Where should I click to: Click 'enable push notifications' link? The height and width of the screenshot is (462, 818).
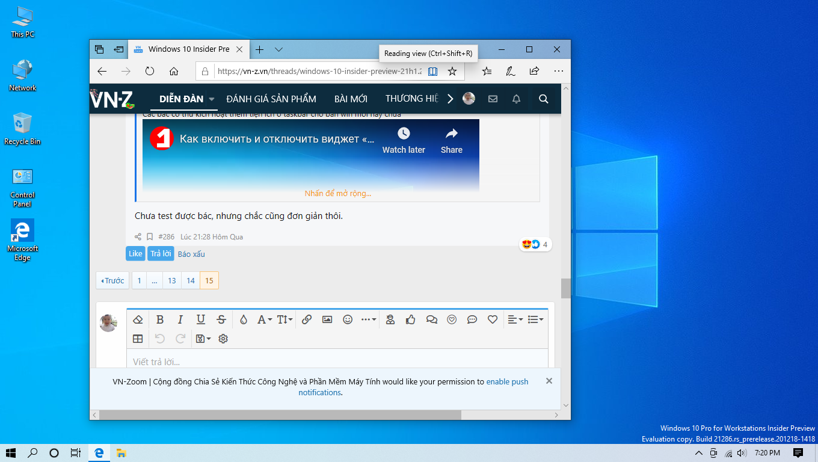tap(414, 387)
